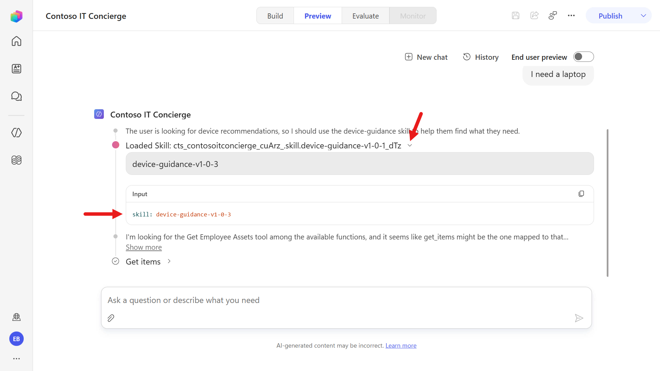
Task: Switch to the Preview tab
Action: pyautogui.click(x=318, y=16)
